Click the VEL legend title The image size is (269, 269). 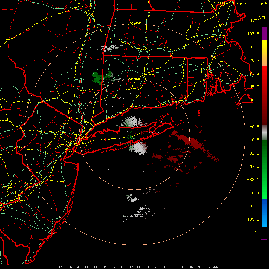pos(262,18)
